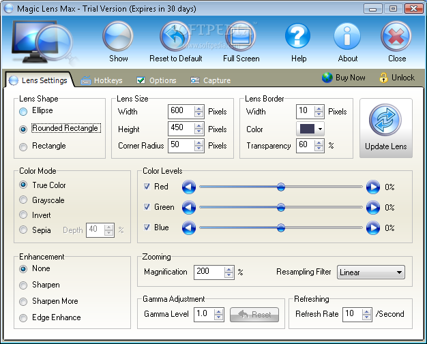This screenshot has width=427, height=344.
Task: Click the Lens Size Height spinner arrows
Action: tap(198, 128)
